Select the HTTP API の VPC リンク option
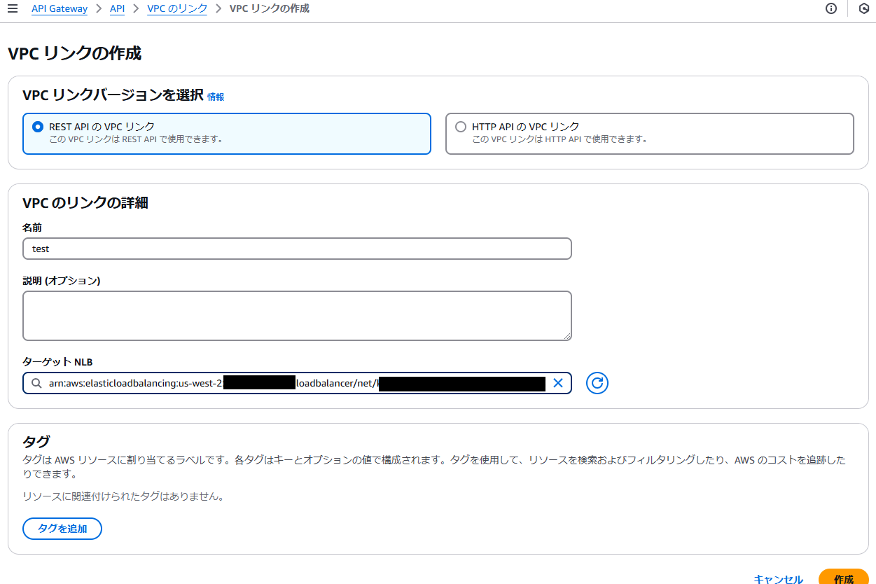Viewport: 876px width, 584px height. click(x=461, y=127)
